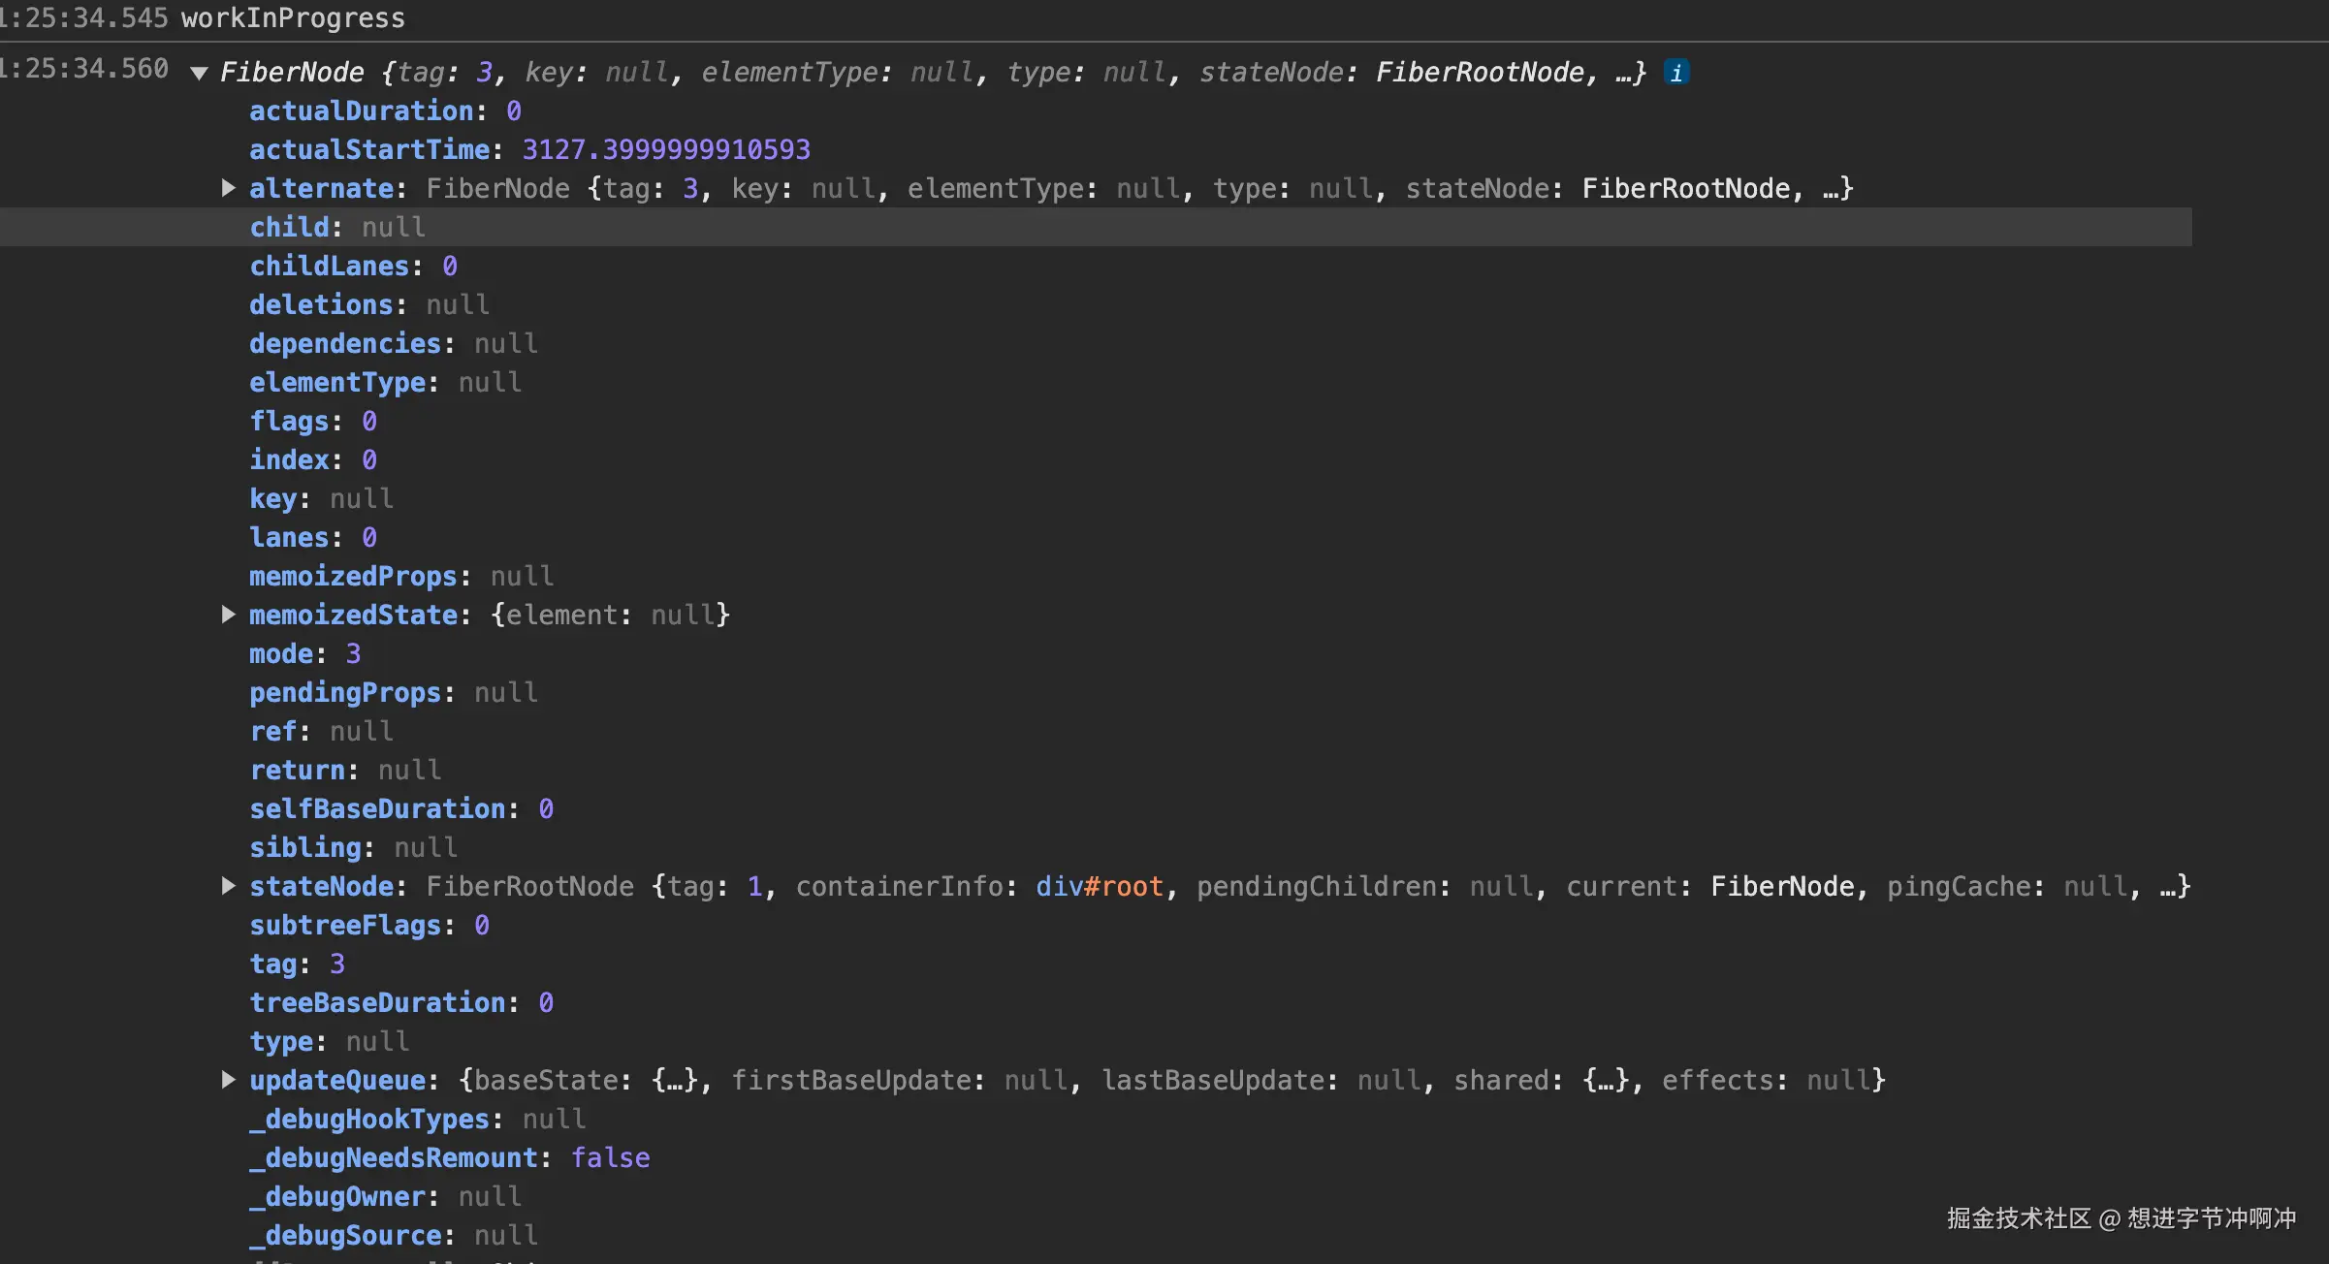2329x1264 pixels.
Task: Click the blue info icon after FiberNode
Action: tap(1676, 73)
